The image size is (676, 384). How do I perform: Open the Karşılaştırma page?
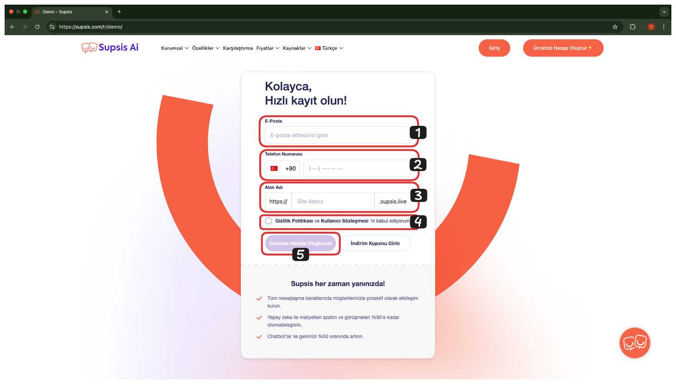pos(238,48)
